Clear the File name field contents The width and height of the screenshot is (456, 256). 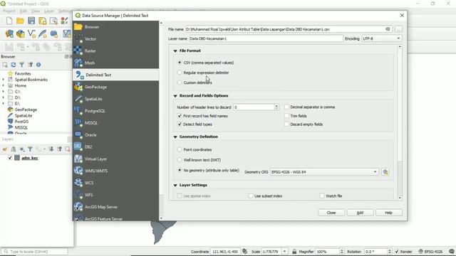click(x=388, y=29)
